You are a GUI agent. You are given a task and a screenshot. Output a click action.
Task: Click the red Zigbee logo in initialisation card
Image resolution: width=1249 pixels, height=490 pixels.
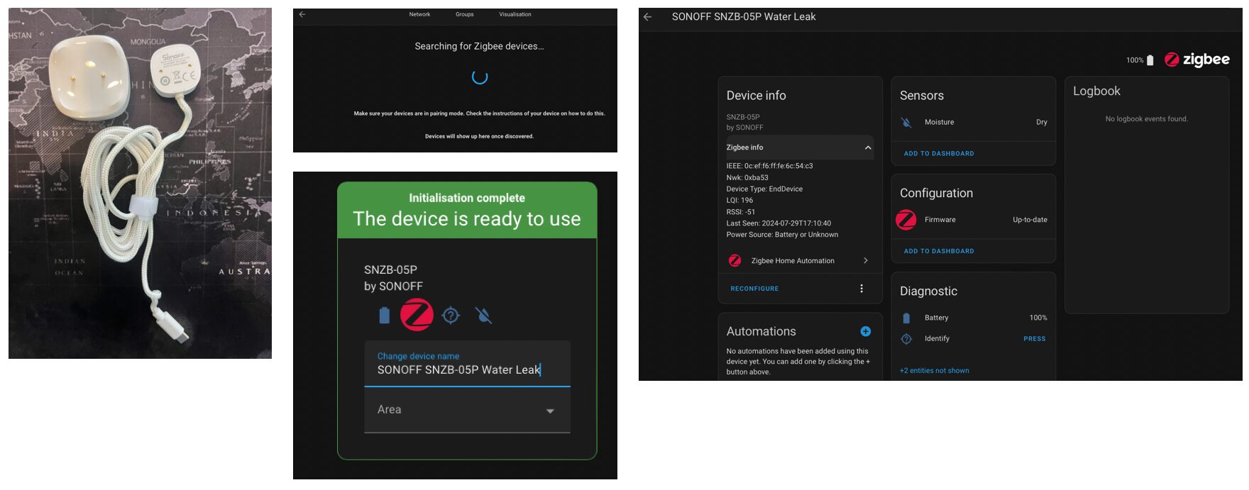point(417,315)
